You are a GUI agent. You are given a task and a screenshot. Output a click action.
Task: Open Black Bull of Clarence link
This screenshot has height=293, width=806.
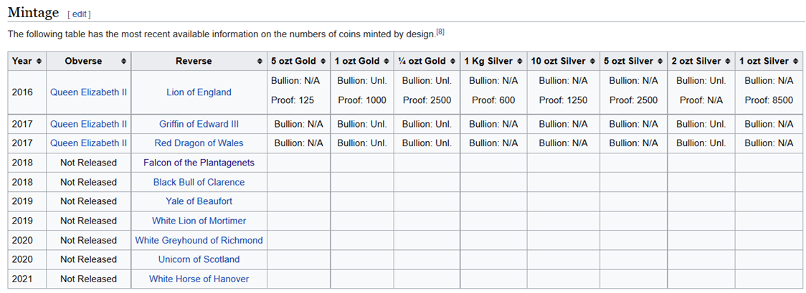(x=199, y=182)
